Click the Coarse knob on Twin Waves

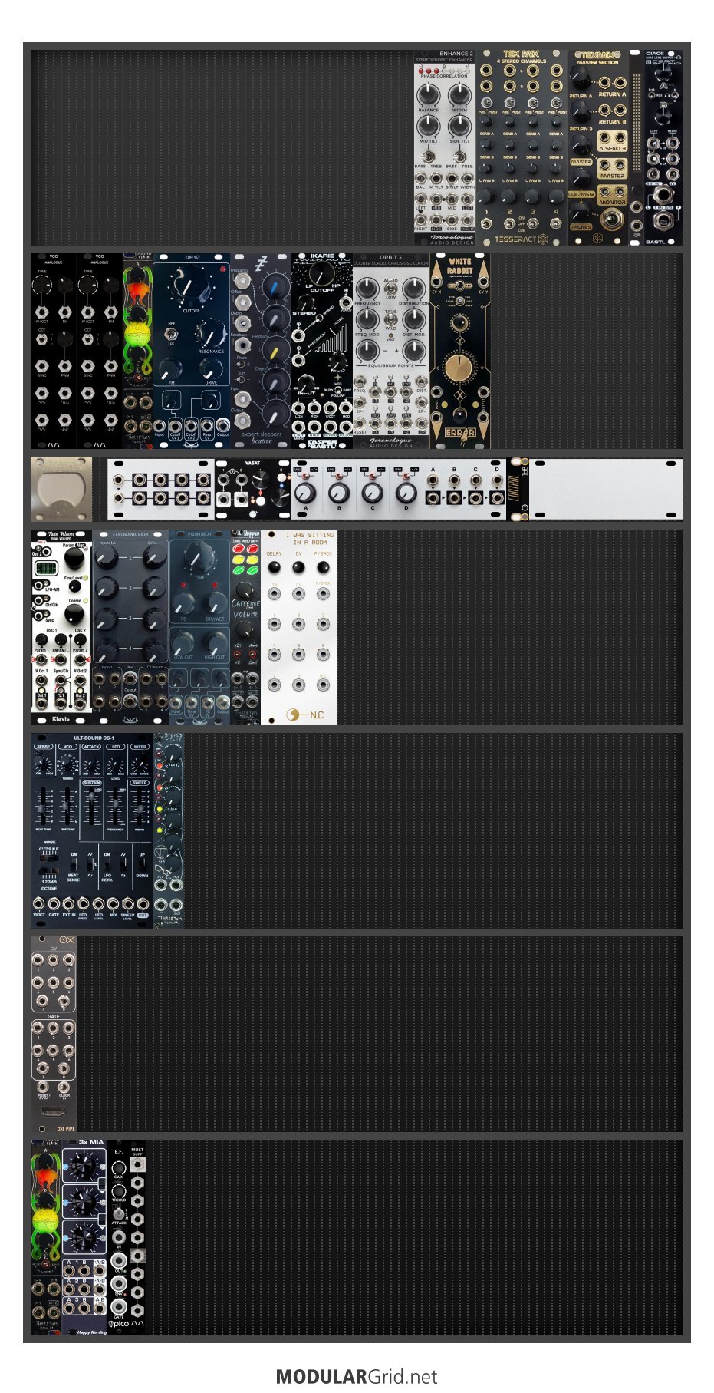(74, 614)
